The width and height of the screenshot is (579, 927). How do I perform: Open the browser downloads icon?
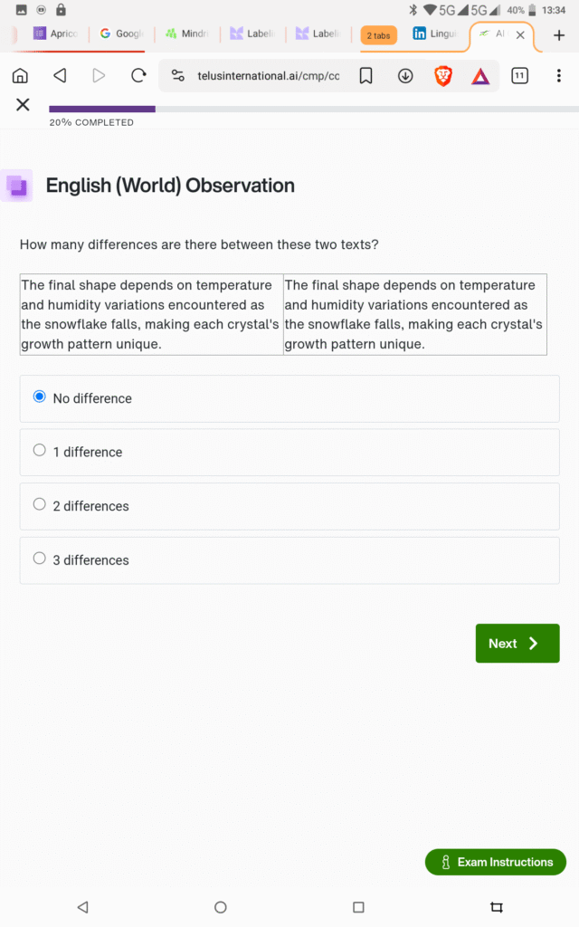pyautogui.click(x=405, y=76)
